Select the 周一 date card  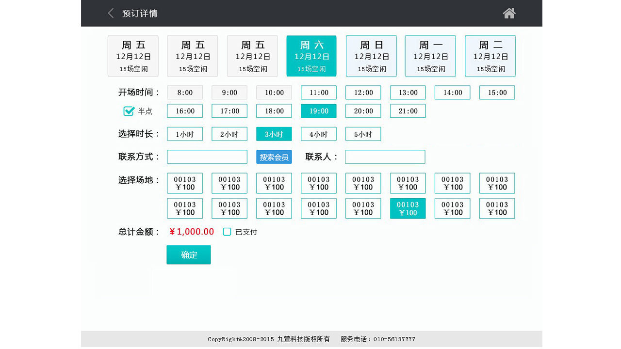pyautogui.click(x=430, y=56)
